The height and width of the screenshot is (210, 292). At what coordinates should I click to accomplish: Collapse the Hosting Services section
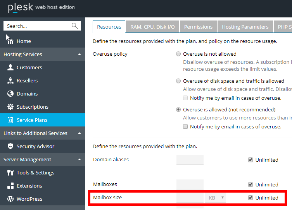79,55
